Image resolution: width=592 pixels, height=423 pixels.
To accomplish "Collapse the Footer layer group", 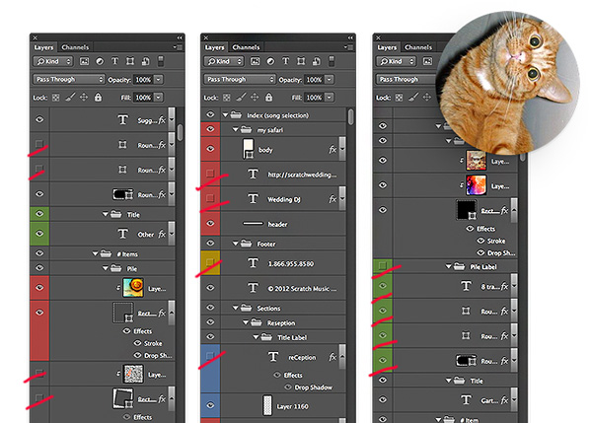I will coord(235,242).
